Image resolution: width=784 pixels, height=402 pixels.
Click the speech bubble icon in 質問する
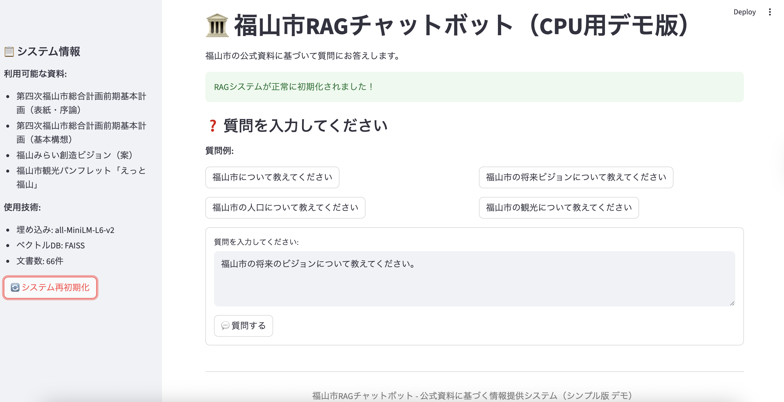click(x=225, y=326)
